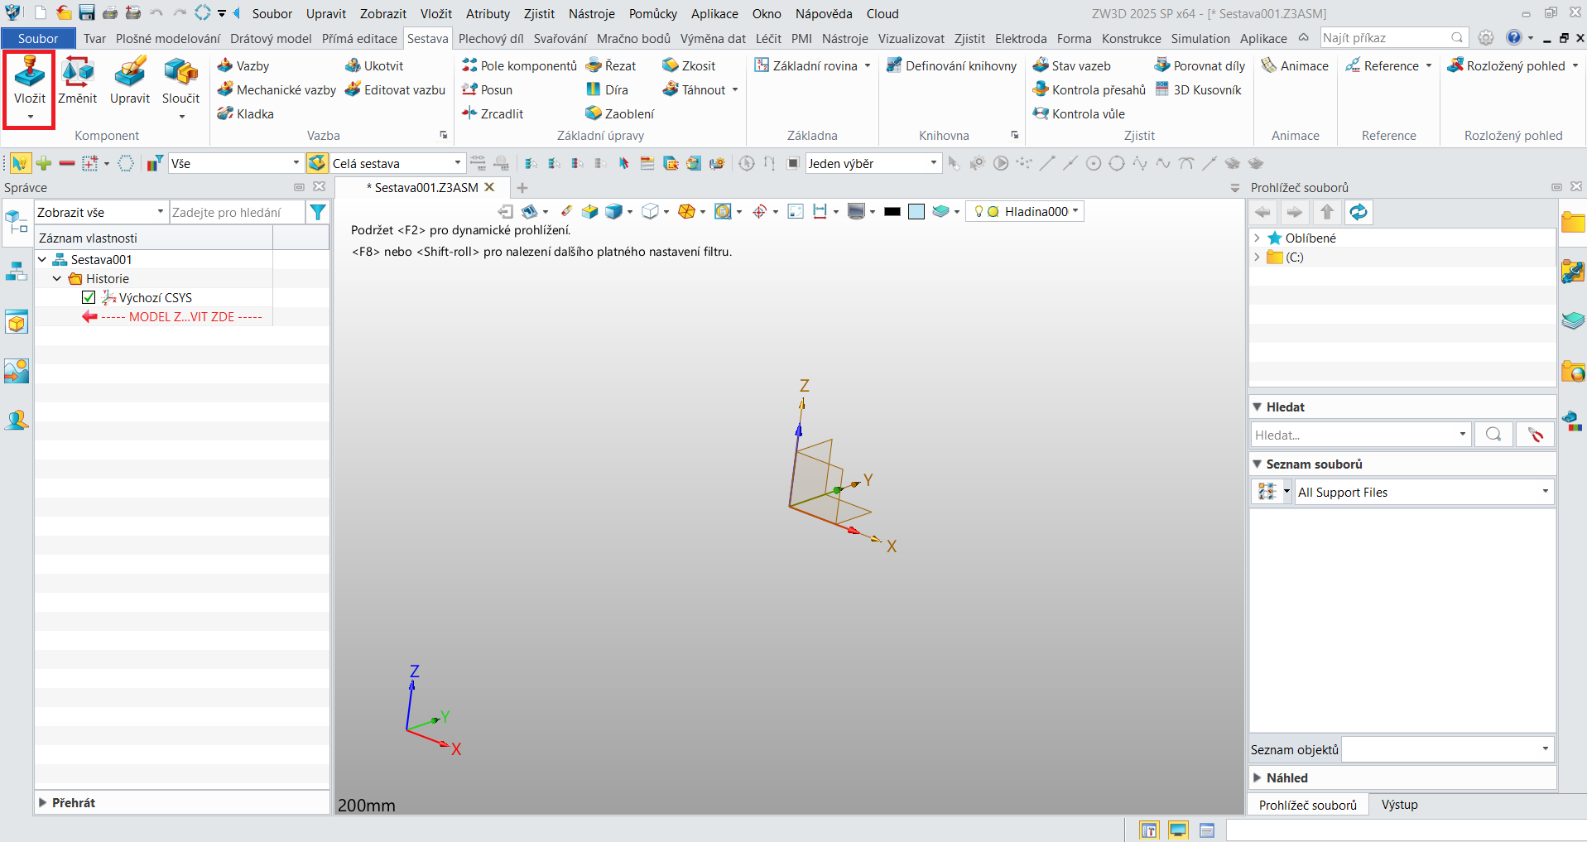Switch to the Výstup tab
Screen dimensions: 1587x842
tap(1399, 805)
